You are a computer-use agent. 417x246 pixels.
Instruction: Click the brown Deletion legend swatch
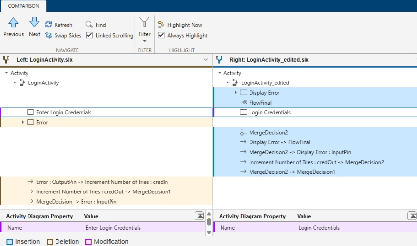(50, 242)
